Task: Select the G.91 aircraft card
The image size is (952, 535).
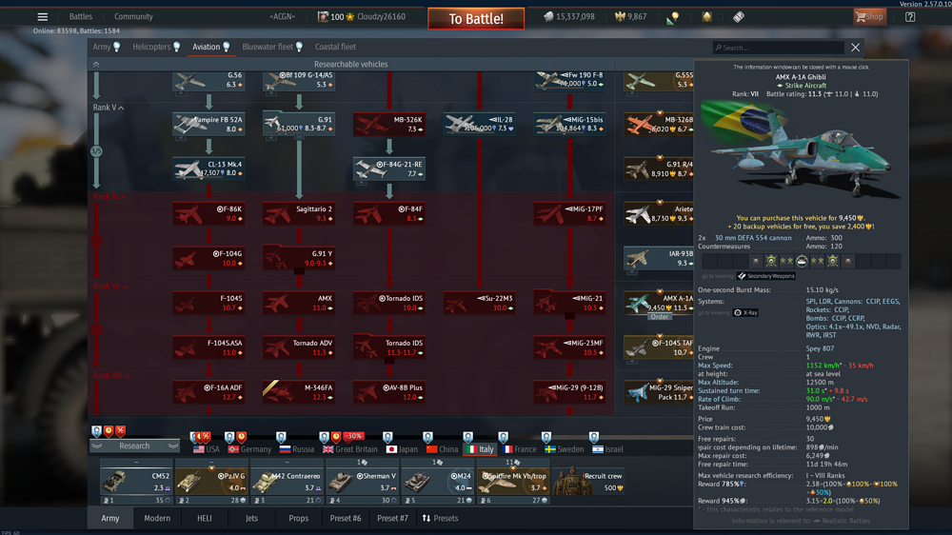Action: pyautogui.click(x=299, y=125)
